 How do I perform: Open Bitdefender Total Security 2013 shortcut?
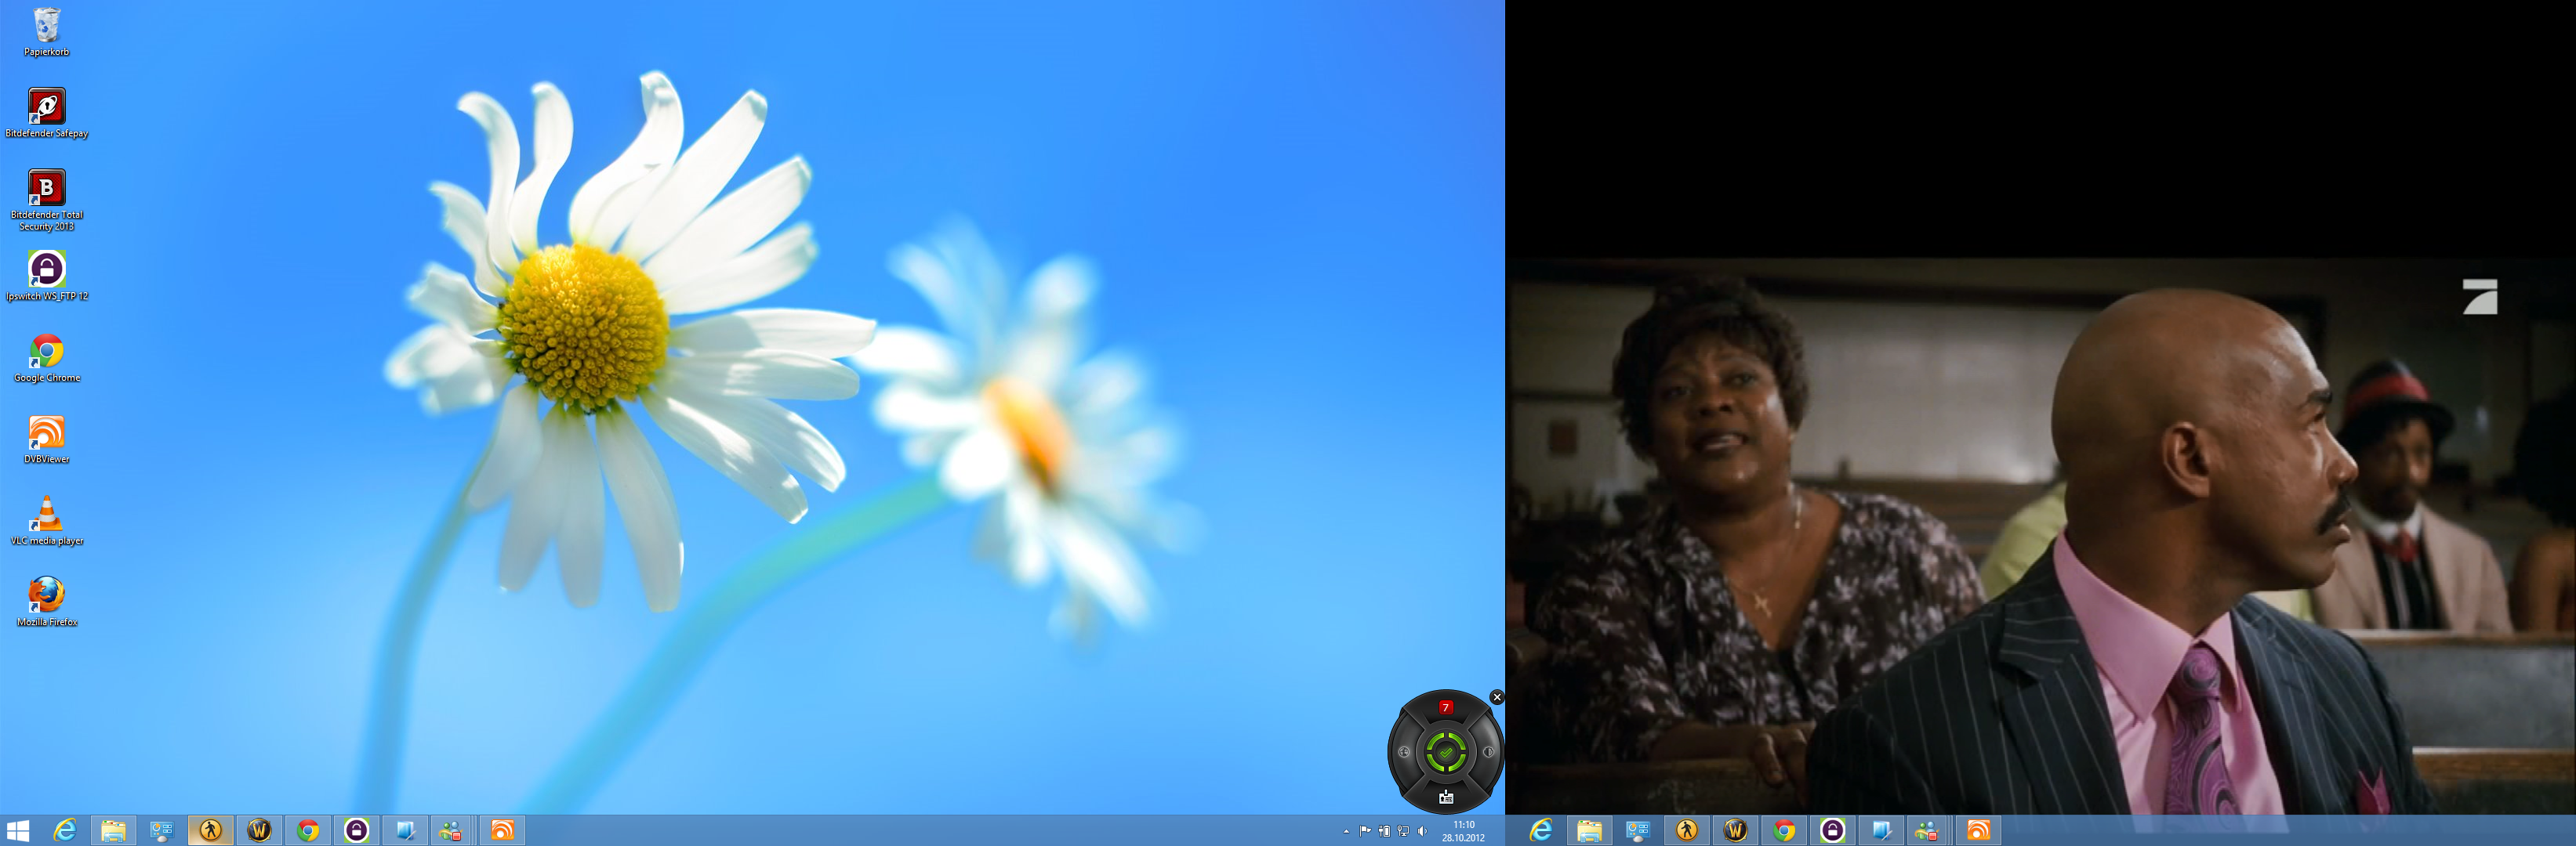[46, 189]
